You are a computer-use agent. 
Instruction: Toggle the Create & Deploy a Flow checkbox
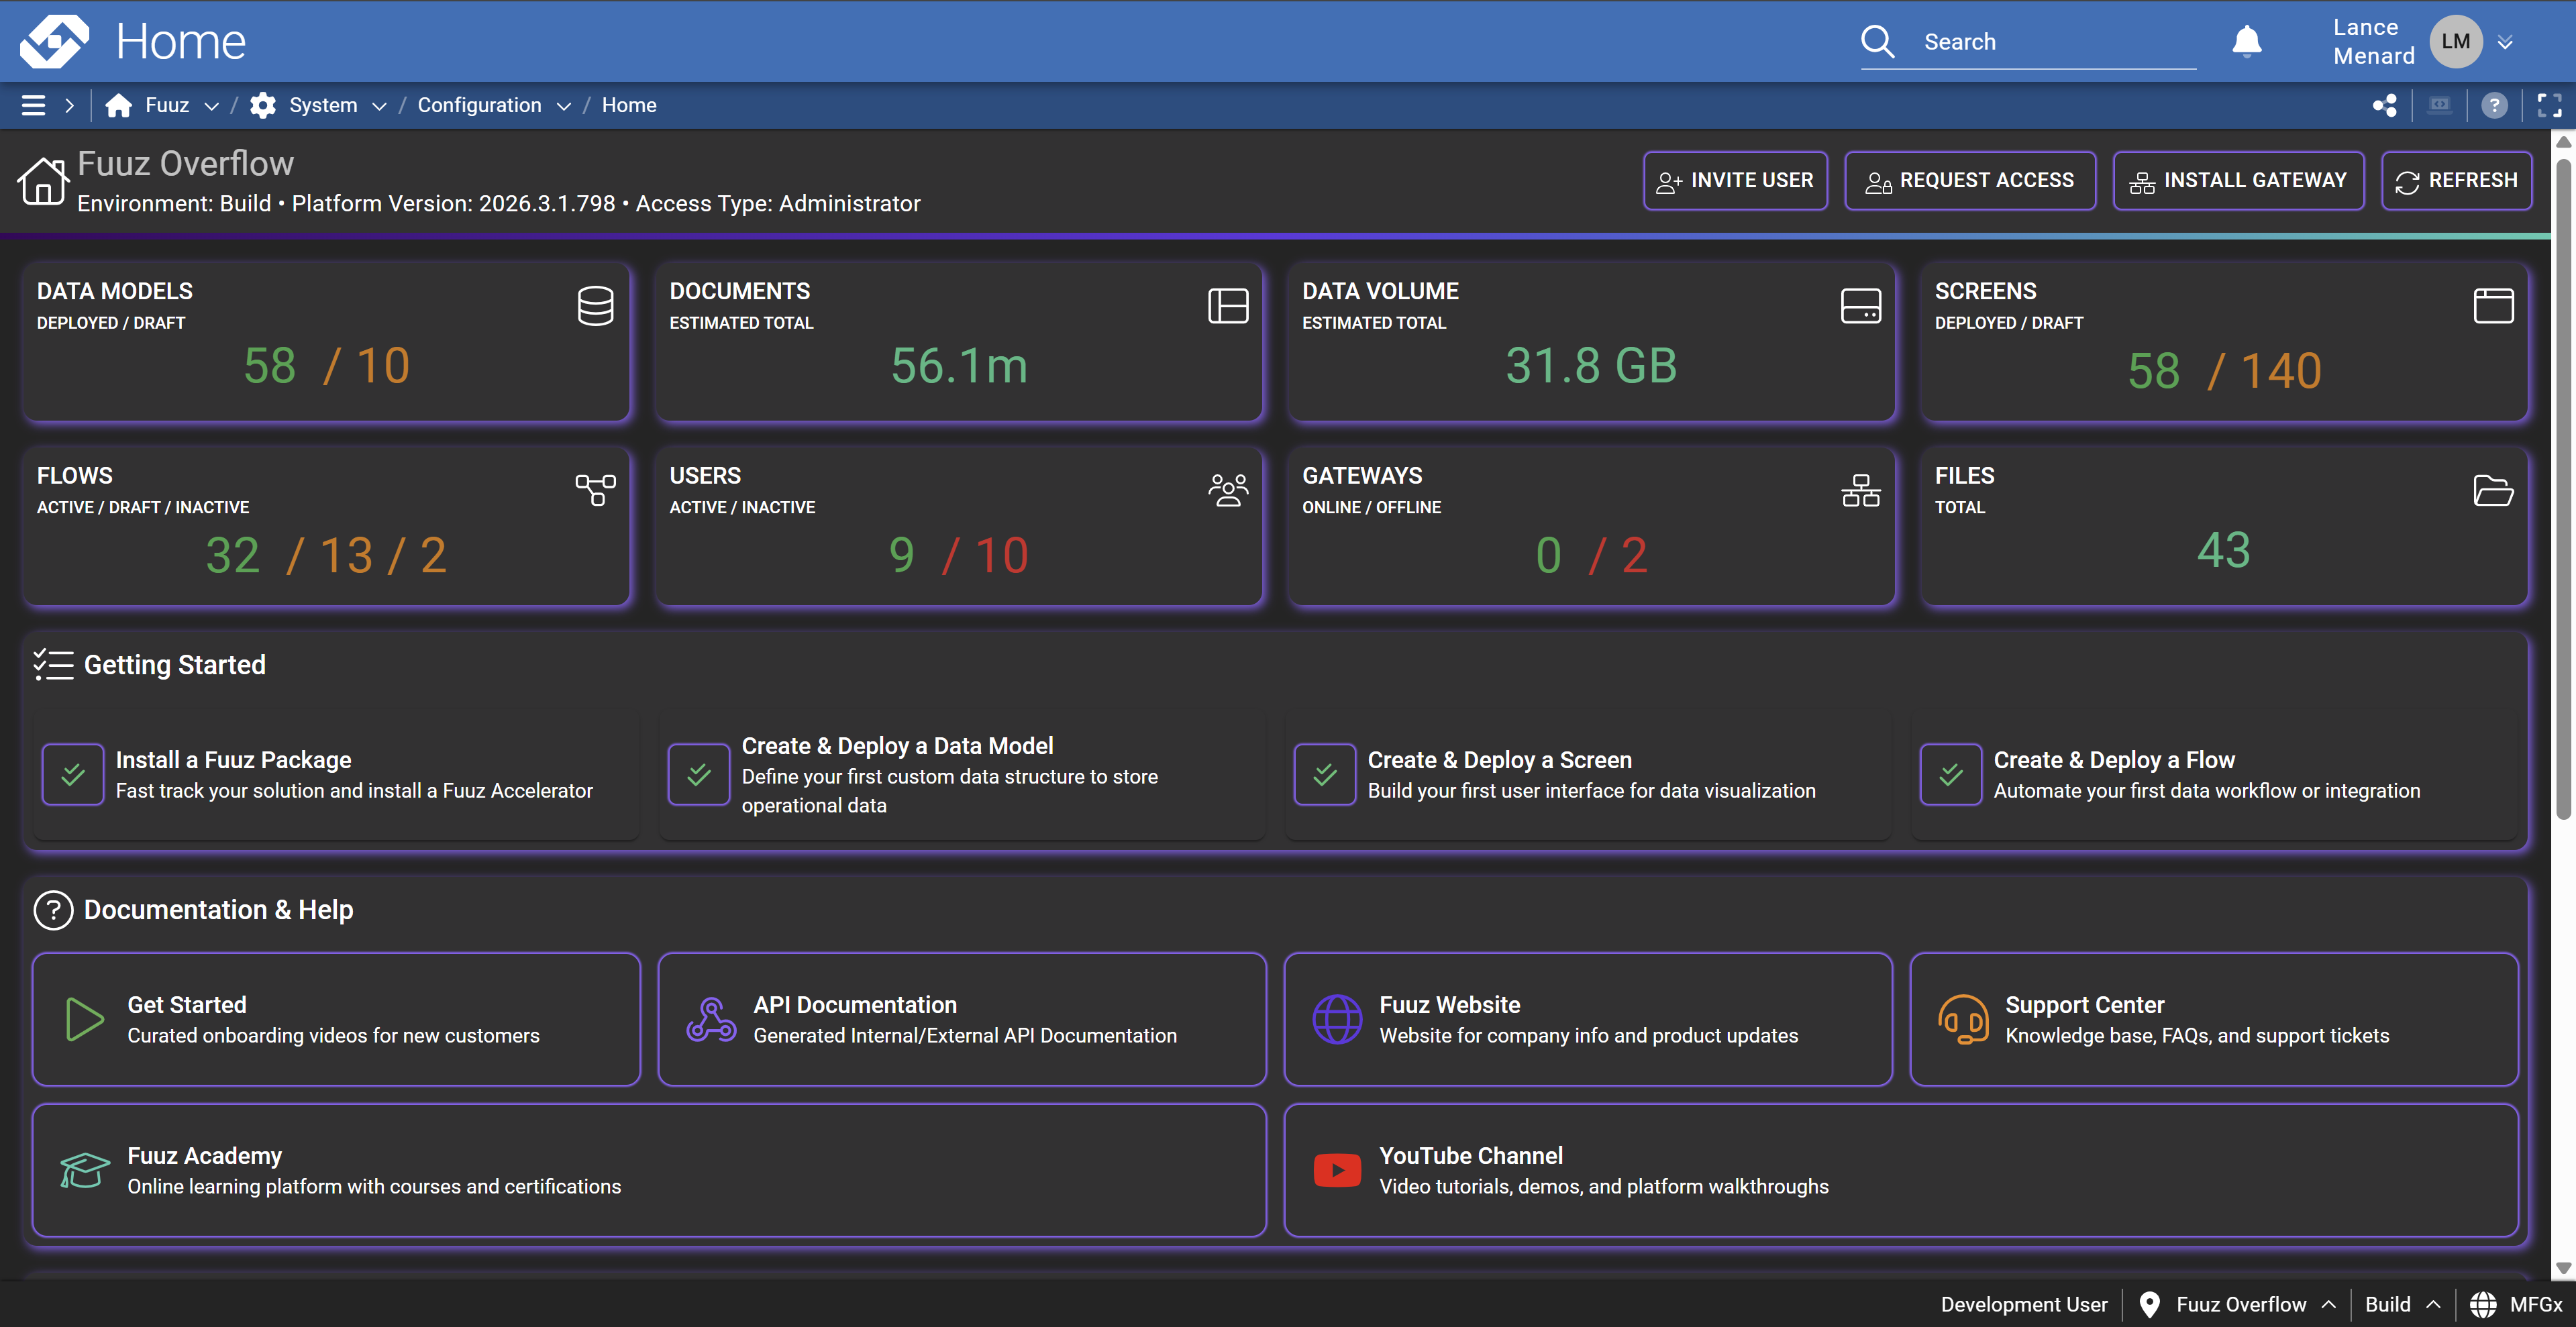pos(1951,774)
